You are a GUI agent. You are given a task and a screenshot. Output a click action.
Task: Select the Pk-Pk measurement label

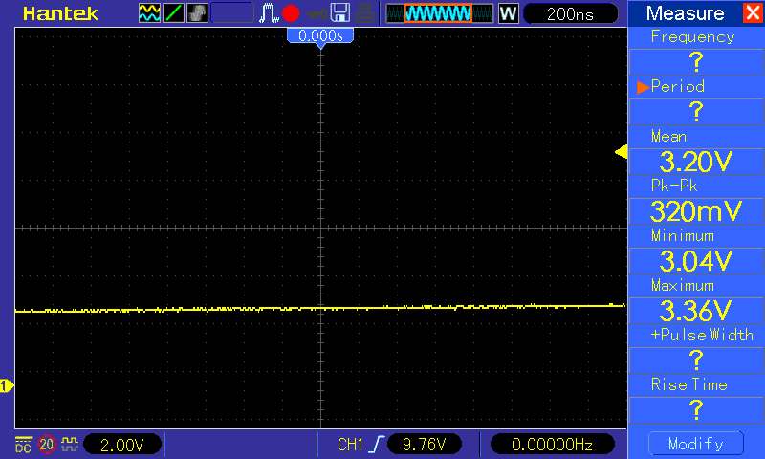pos(674,186)
